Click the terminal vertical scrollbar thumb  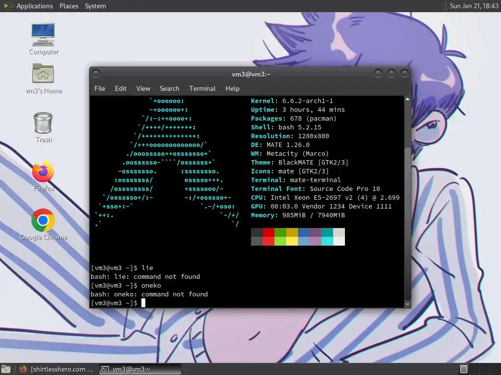408,223
